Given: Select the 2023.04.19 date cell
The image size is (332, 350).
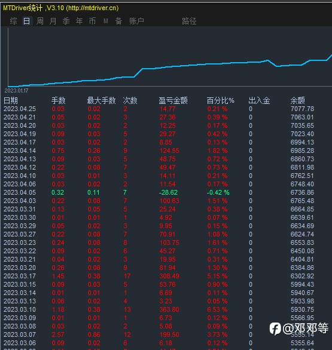Looking at the screenshot, I should tap(20, 134).
